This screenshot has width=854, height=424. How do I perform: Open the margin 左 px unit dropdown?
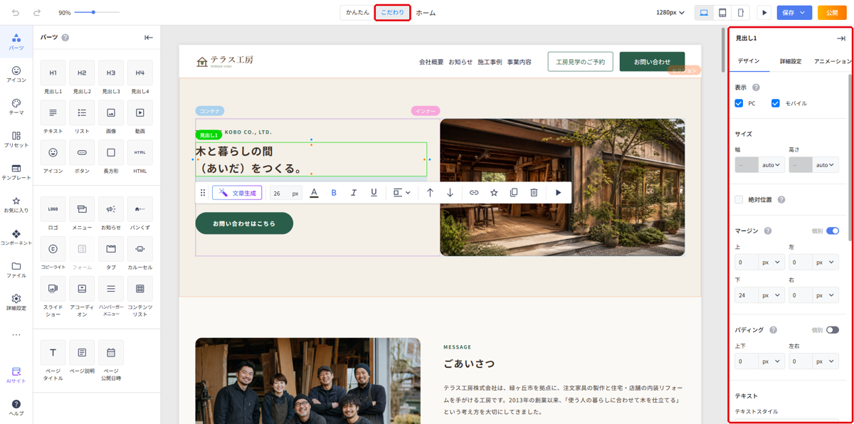coord(826,263)
